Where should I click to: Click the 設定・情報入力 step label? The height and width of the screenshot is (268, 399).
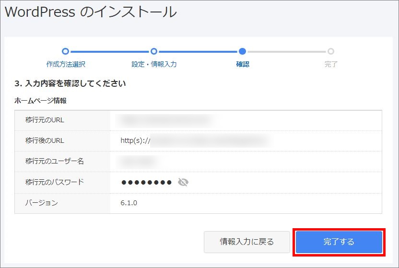[154, 64]
